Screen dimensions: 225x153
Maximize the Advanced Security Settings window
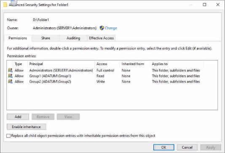(x=204, y=5)
